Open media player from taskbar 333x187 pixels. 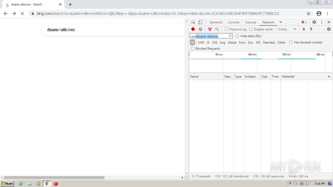pos(38,184)
